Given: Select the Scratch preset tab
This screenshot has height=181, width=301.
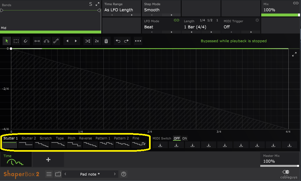Looking at the screenshot, I should 46,138.
